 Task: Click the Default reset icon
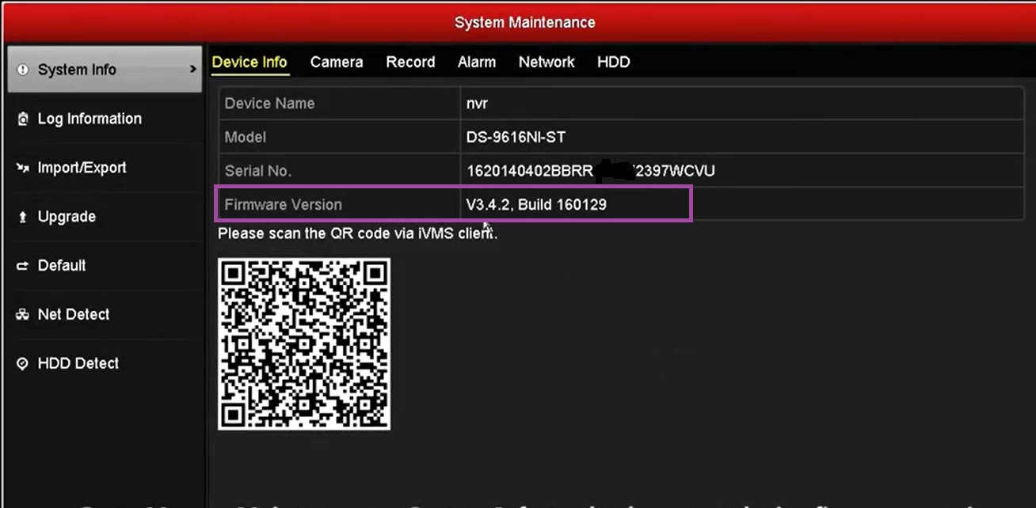point(23,265)
